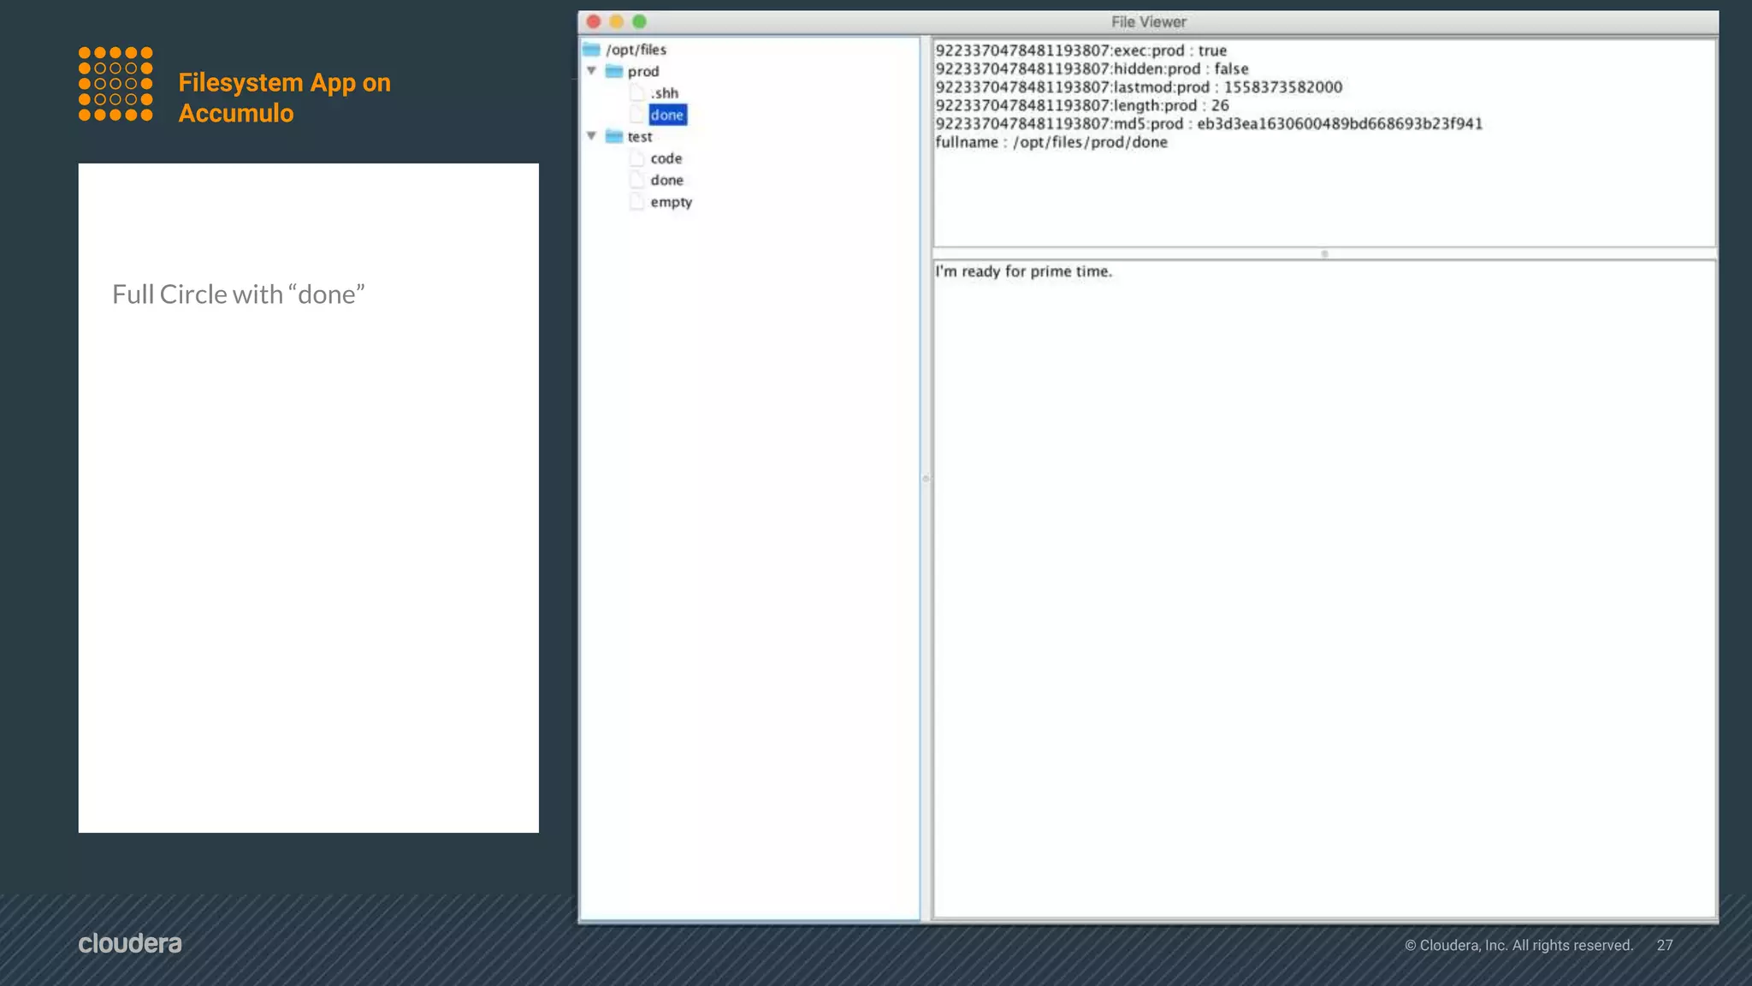Close the File Viewer window with red button
Viewport: 1752px width, 986px height.
[594, 21]
